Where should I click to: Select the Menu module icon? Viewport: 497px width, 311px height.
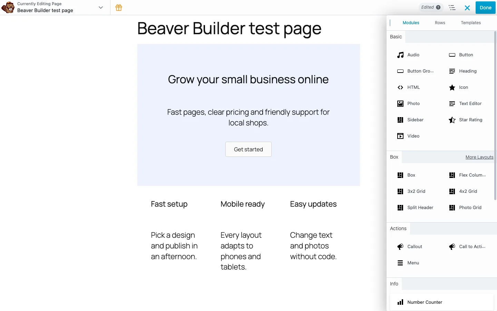[400, 263]
